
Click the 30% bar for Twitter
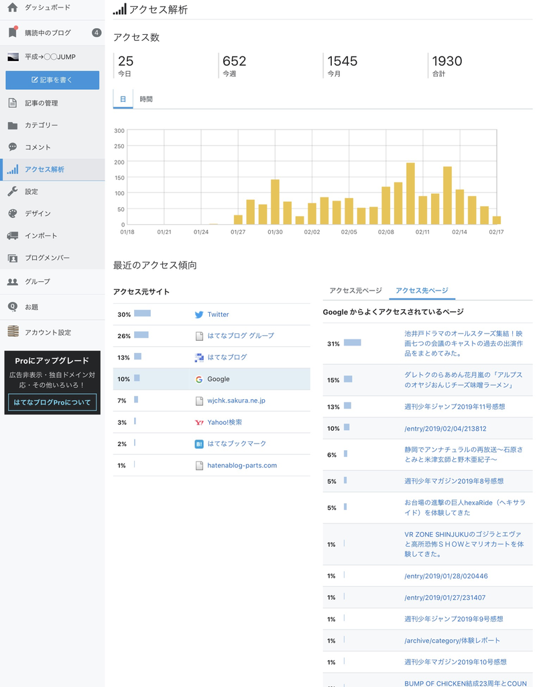(142, 313)
